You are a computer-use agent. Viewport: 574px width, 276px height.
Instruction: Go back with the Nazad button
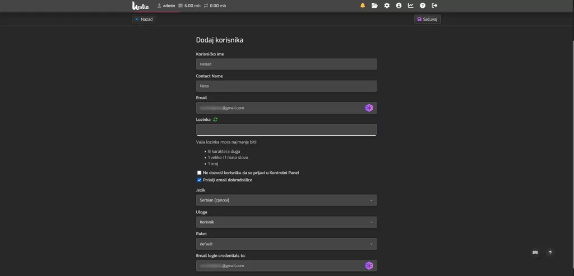click(x=143, y=19)
